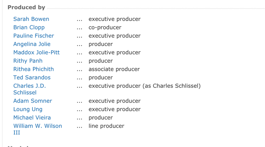Click Michael Vieira's producer credit text
265x147 pixels.
[101, 118]
